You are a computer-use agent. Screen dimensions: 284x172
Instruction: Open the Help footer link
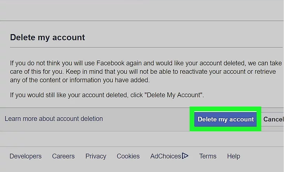click(x=234, y=156)
